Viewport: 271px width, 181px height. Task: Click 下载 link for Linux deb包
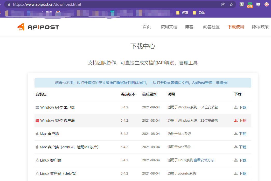[242, 173]
